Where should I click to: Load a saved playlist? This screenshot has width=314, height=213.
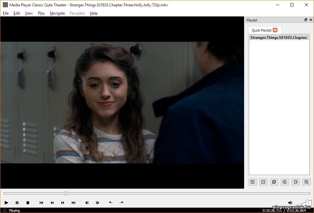click(285, 182)
